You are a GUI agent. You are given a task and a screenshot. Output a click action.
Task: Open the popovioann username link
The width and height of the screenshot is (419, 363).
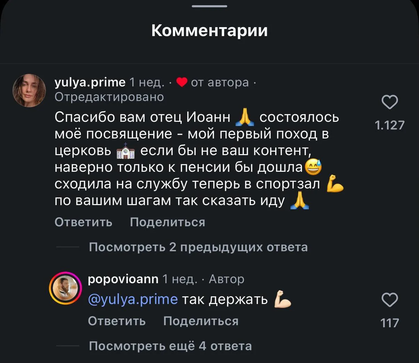123,279
